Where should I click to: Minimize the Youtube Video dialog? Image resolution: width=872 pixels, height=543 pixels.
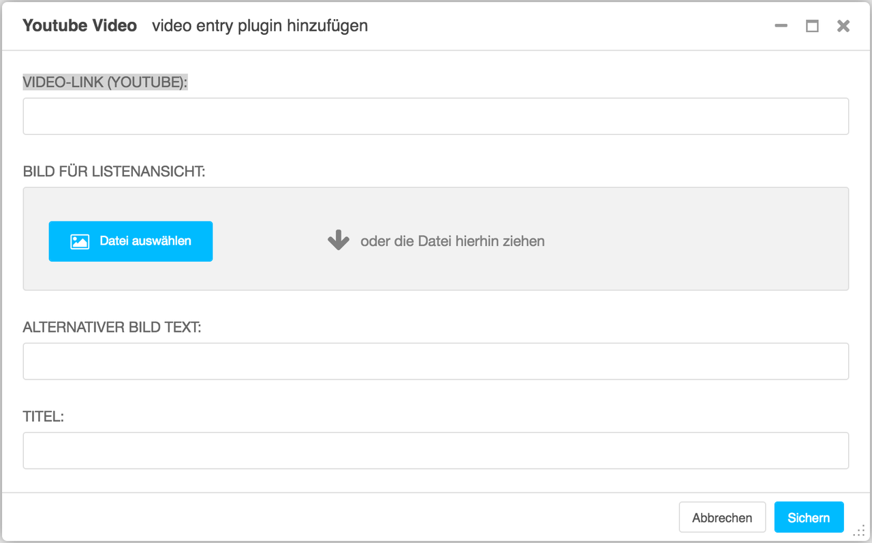[x=781, y=26]
